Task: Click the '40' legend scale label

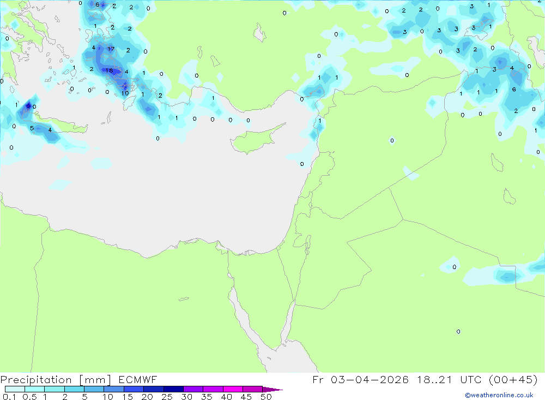Action: pos(226,397)
